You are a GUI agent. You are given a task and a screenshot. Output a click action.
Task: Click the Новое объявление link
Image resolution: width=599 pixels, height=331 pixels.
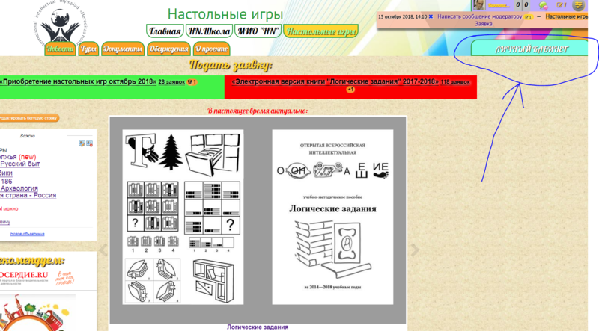(27, 234)
